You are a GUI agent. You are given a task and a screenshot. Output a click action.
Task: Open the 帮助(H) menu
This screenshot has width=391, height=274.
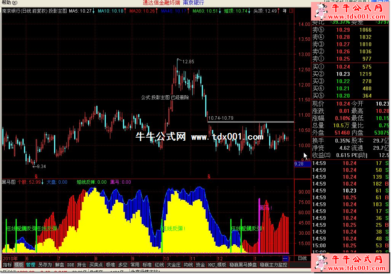click(x=10, y=3)
